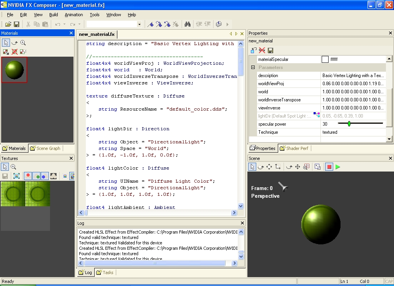The width and height of the screenshot is (394, 286).
Task: Click the increase indent icon
Action: click(199, 24)
